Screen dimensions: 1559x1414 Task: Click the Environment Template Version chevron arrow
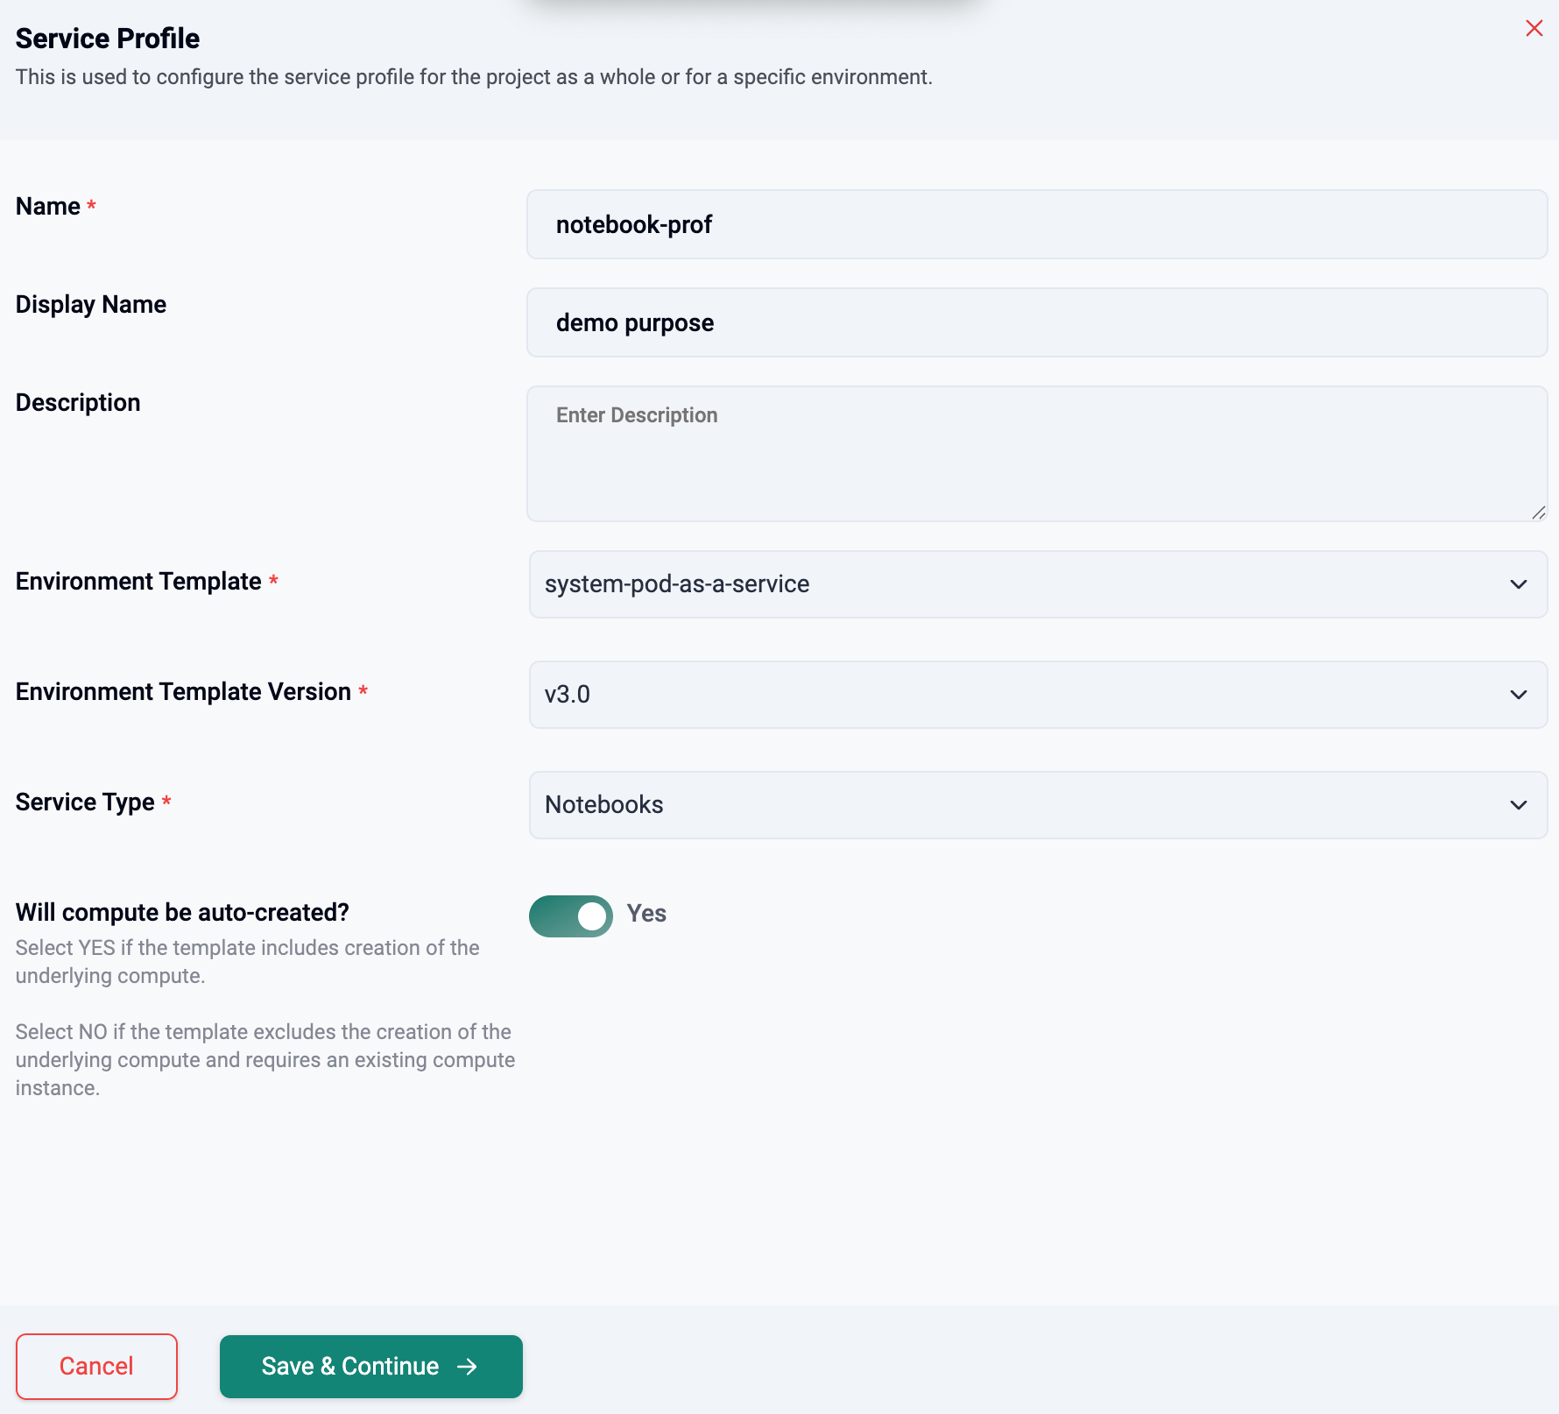point(1518,695)
